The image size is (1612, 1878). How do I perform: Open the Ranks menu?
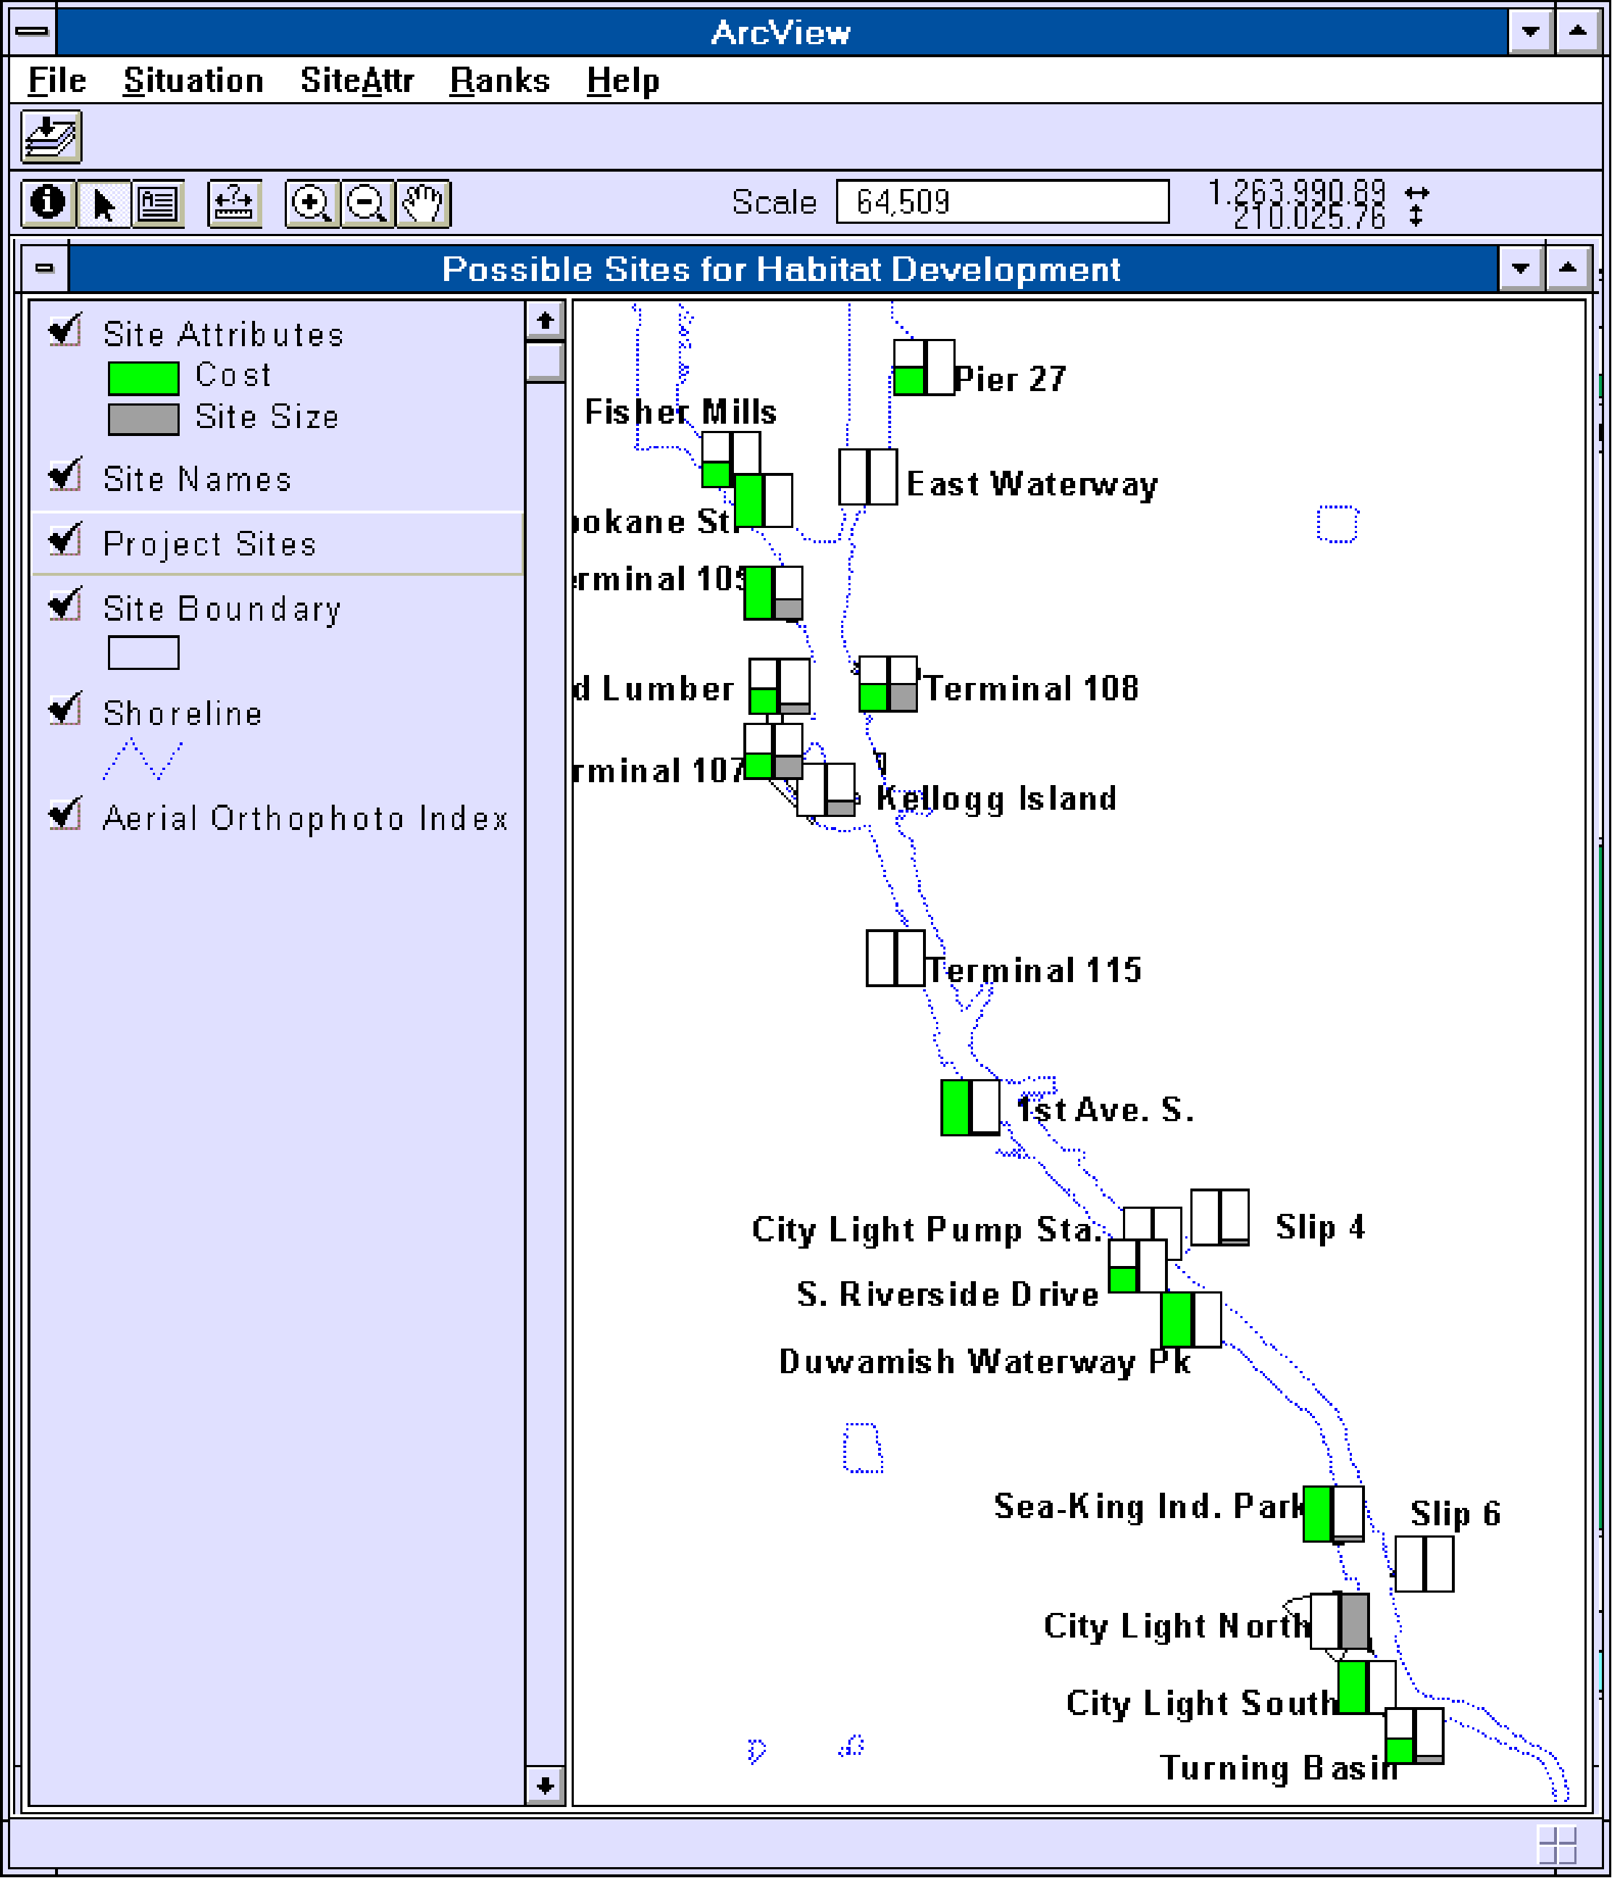click(x=498, y=80)
